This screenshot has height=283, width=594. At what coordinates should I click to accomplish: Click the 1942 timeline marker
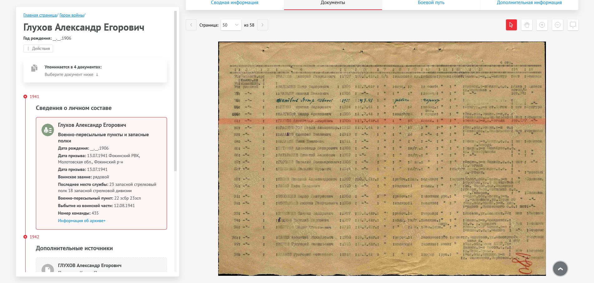[25, 237]
